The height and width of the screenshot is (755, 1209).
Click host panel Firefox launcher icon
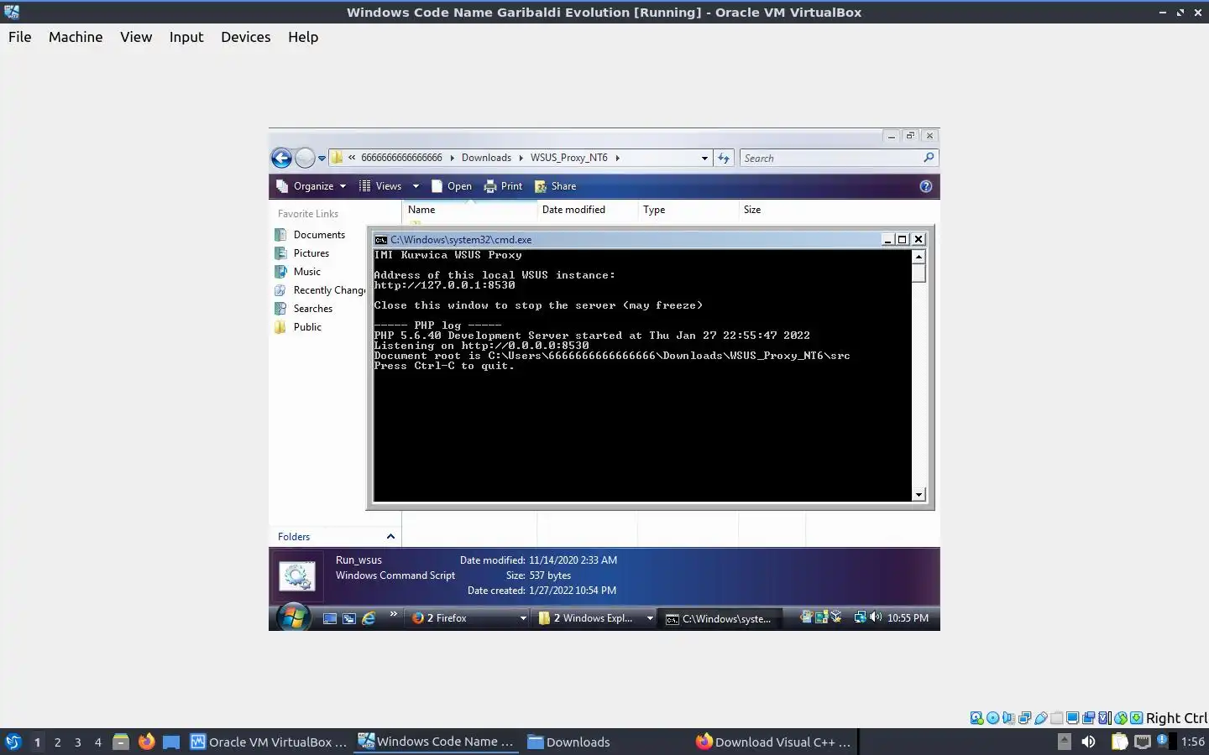coord(146,742)
